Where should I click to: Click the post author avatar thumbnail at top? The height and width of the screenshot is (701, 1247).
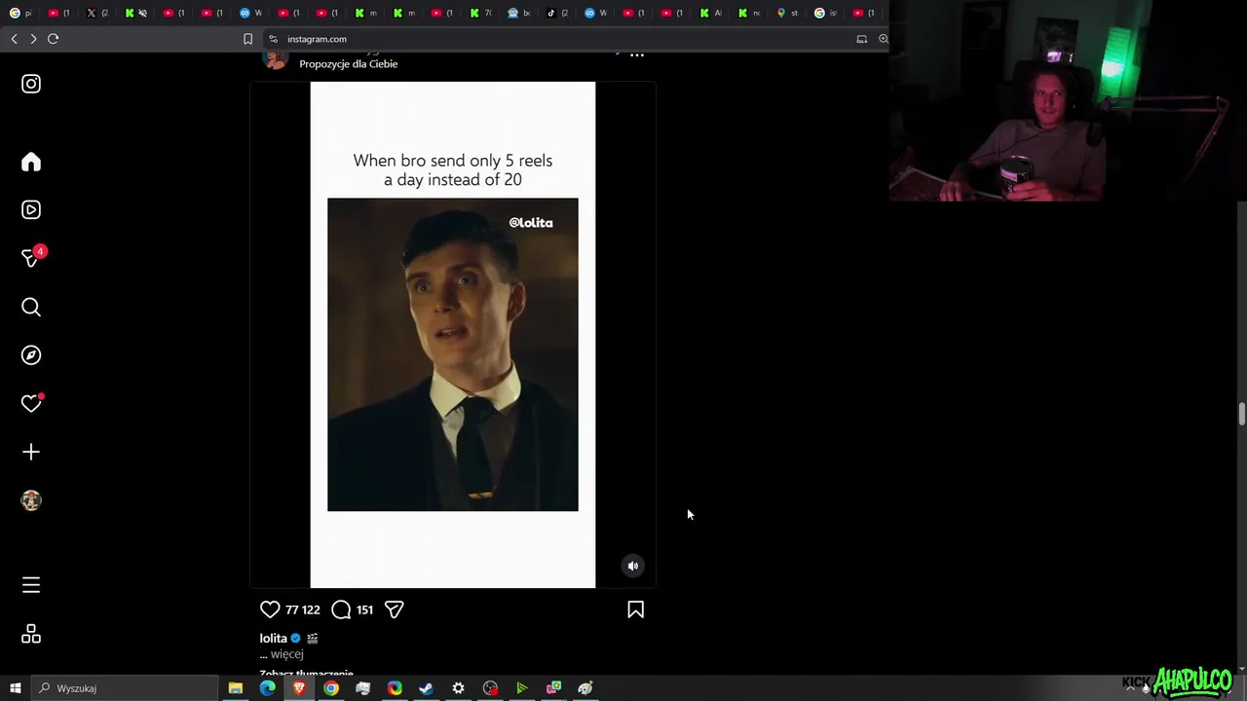coord(276,58)
